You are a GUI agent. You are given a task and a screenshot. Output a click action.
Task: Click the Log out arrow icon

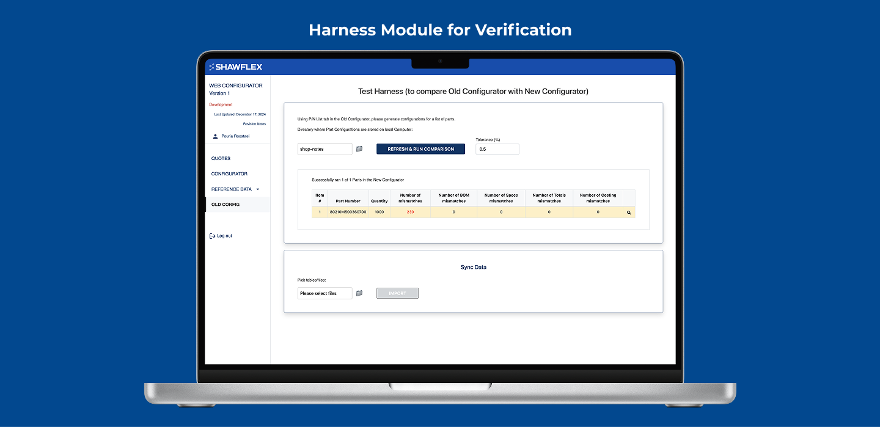[212, 236]
